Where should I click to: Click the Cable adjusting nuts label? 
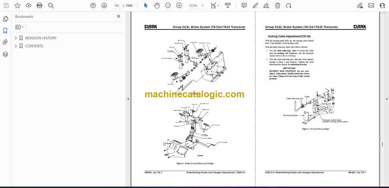pos(294,99)
